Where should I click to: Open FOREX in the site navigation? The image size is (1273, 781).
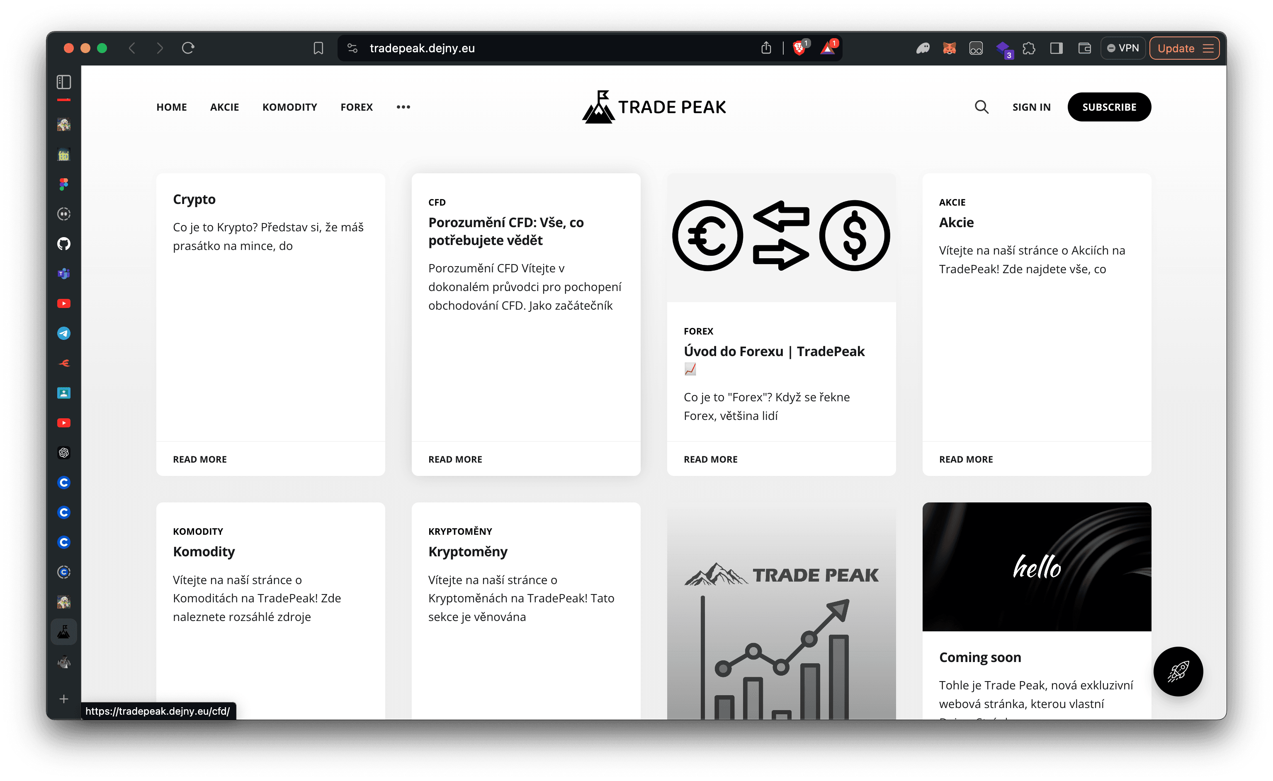pyautogui.click(x=357, y=107)
